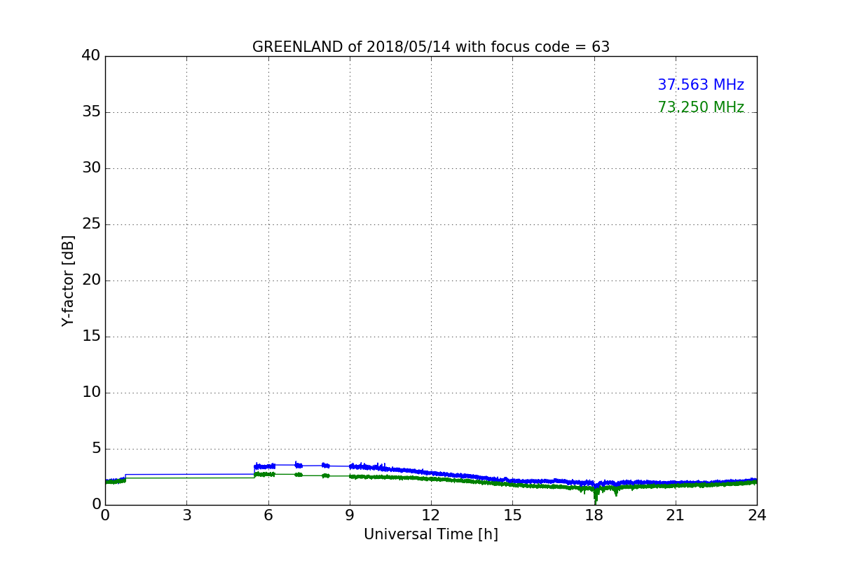Screen dimensions: 841x561
Task: Click the green trace dip near 18 h
Action: [596, 495]
